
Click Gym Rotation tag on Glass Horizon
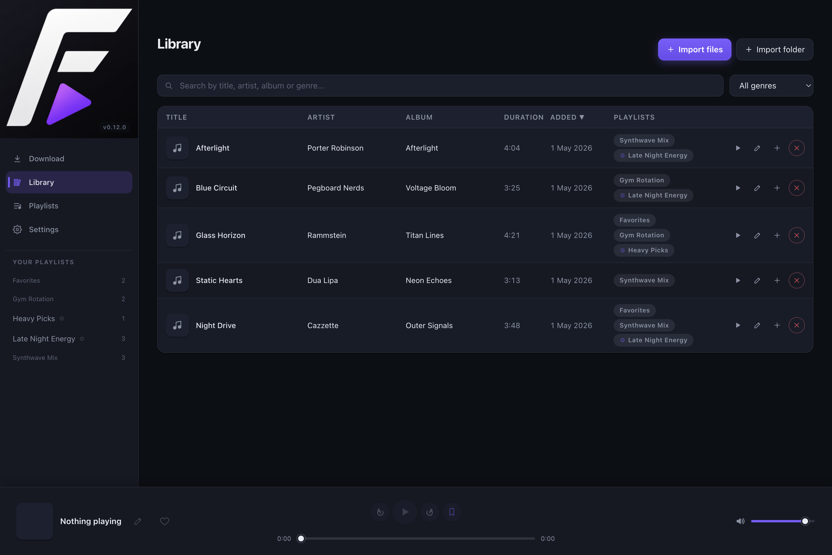642,235
